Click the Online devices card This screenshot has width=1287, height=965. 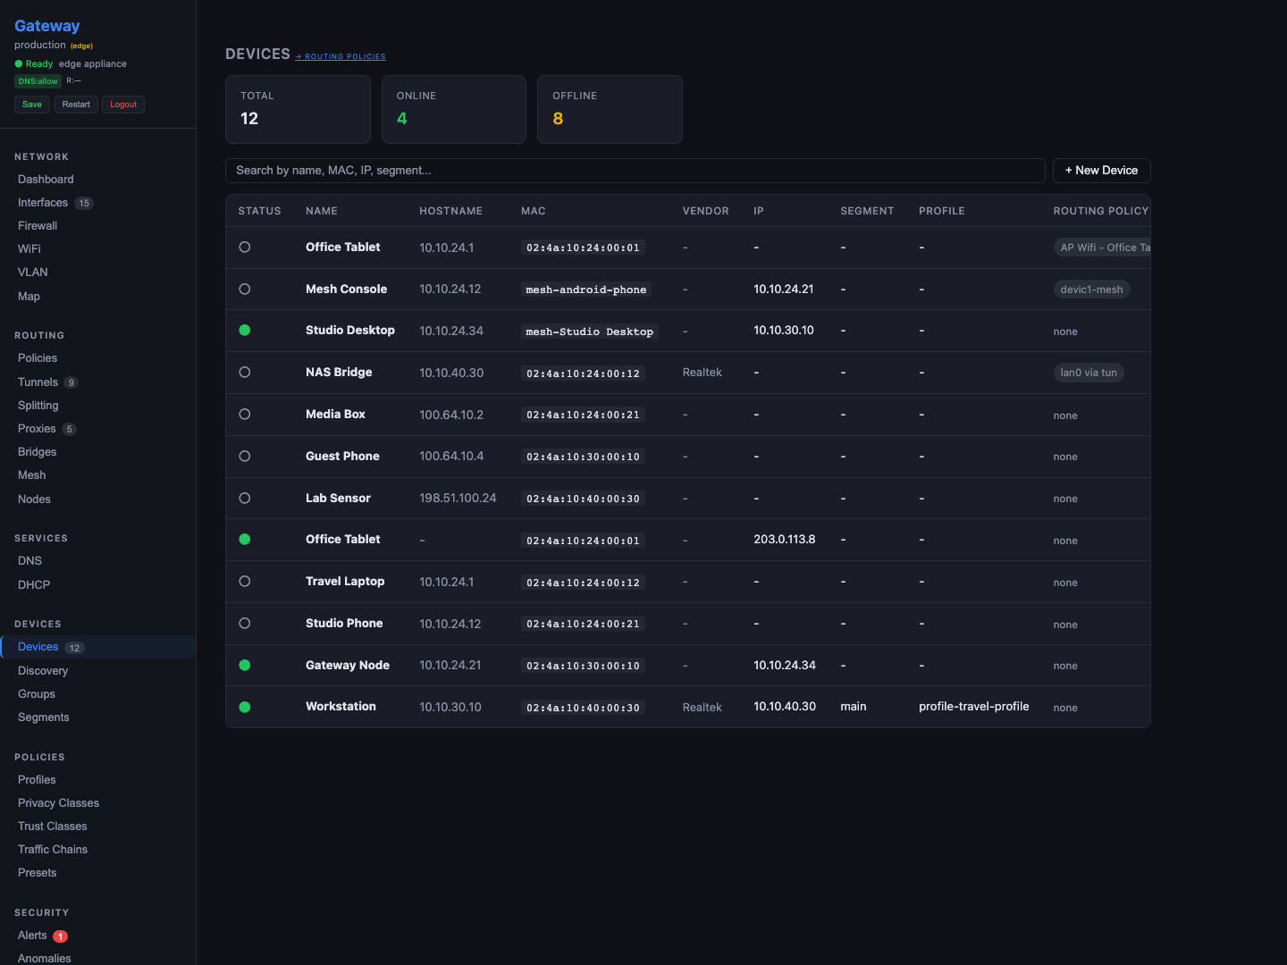454,109
